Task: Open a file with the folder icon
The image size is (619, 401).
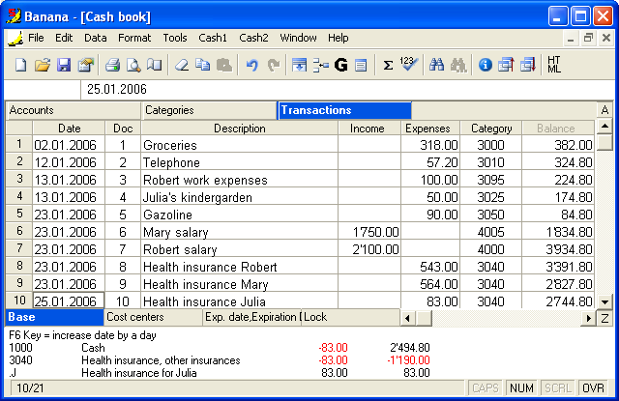Action: pyautogui.click(x=42, y=65)
